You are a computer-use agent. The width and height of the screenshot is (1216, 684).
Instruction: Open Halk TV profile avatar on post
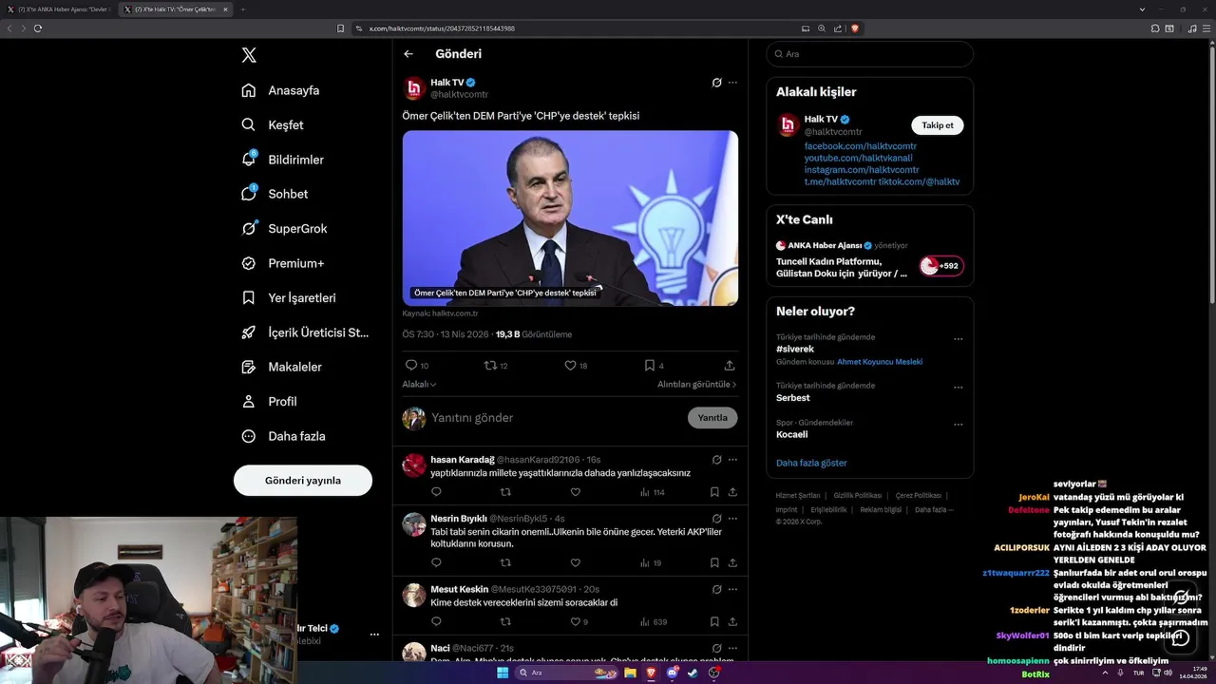413,88
